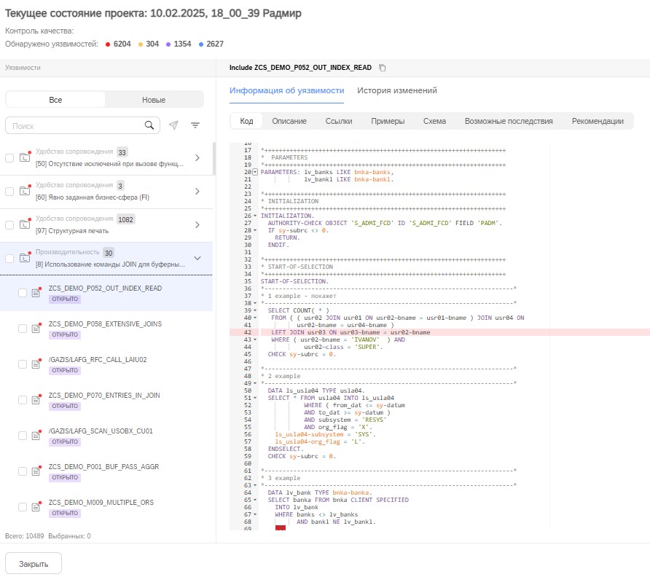Screen dimensions: 650x577
Task: Click the copy icon next to include name
Action: click(x=383, y=68)
